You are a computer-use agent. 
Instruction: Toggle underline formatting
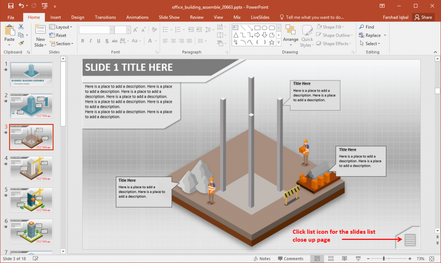click(98, 40)
